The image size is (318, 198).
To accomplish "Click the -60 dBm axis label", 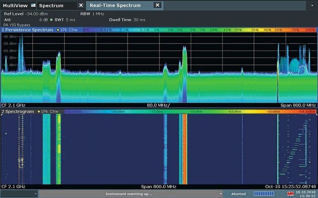I will [9, 51].
